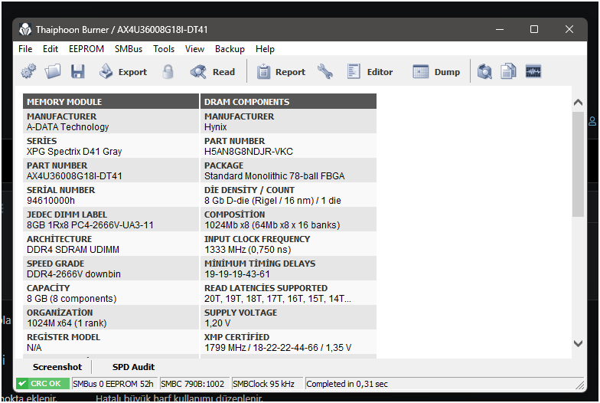Click the padlock write-protection icon
The image size is (600, 403).
click(x=168, y=72)
